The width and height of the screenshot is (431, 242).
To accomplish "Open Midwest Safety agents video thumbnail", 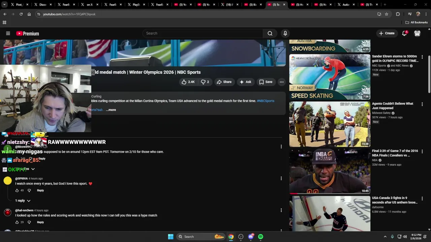I will [x=330, y=124].
